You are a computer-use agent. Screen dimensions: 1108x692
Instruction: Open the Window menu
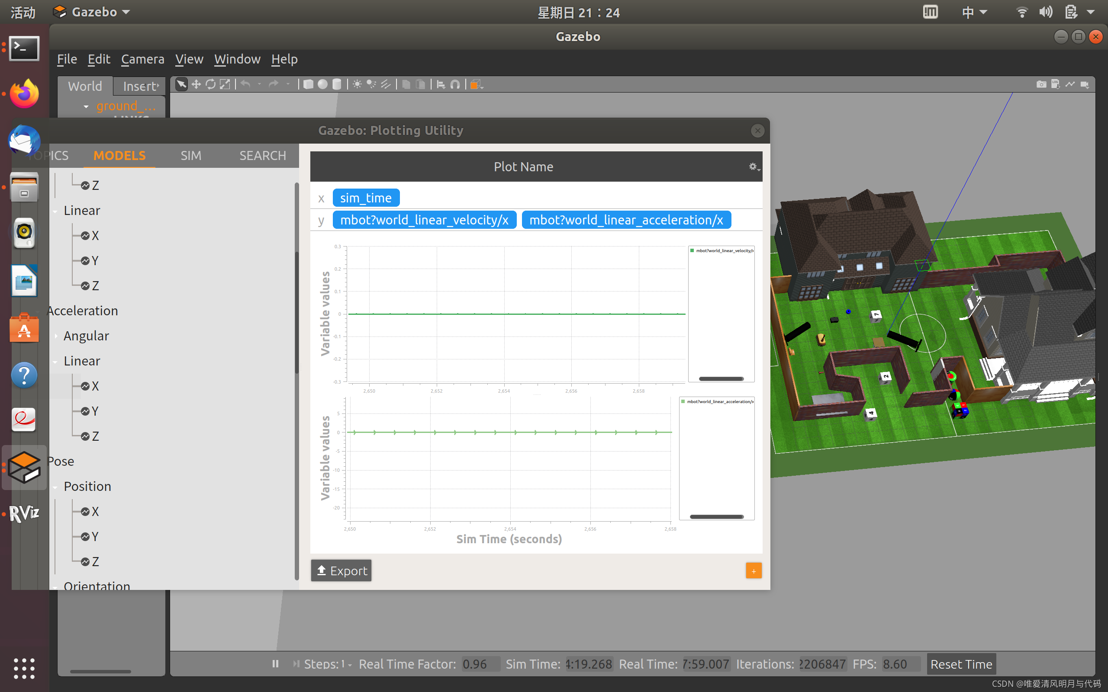click(x=237, y=59)
